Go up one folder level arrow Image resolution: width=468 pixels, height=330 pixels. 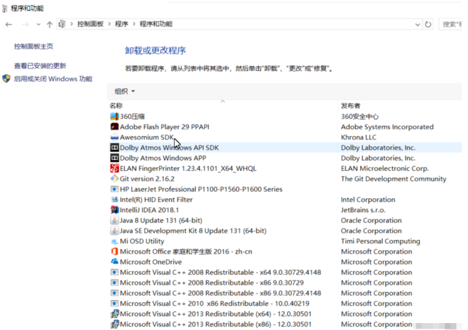(49, 24)
